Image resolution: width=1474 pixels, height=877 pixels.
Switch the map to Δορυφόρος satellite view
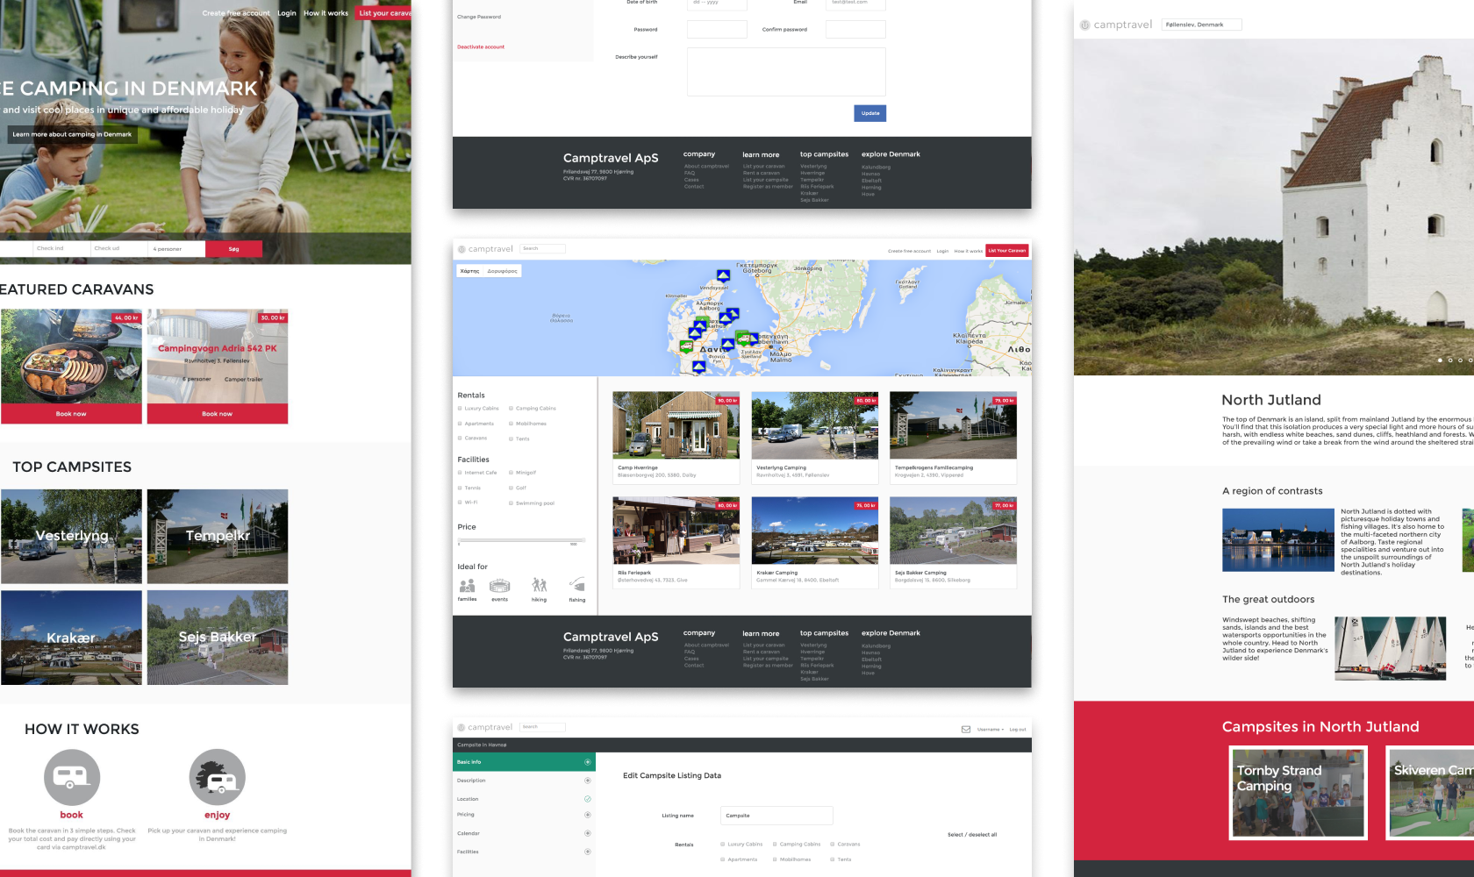502,271
